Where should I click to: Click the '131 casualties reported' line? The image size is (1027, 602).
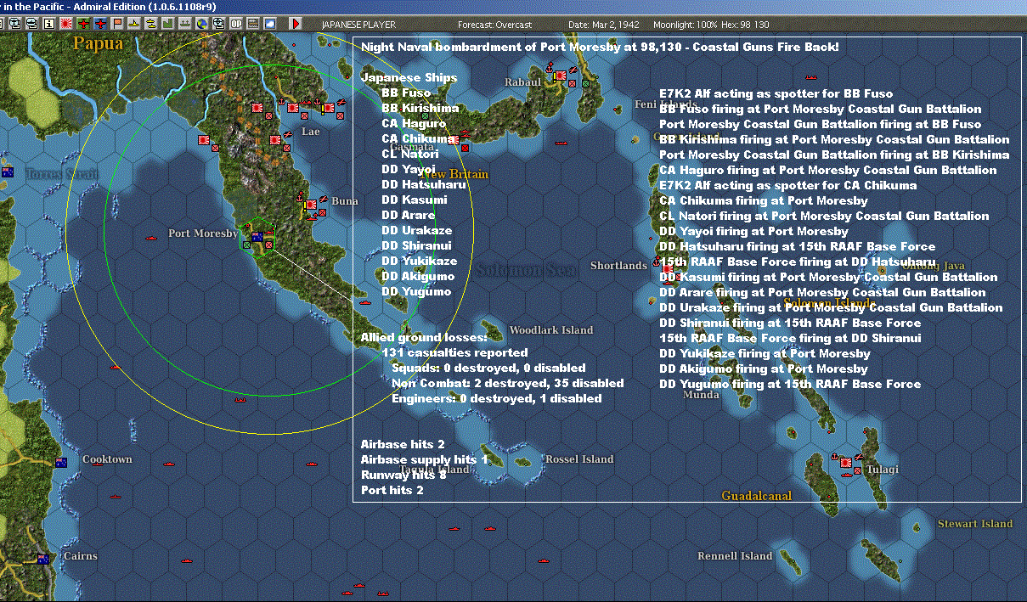[454, 352]
